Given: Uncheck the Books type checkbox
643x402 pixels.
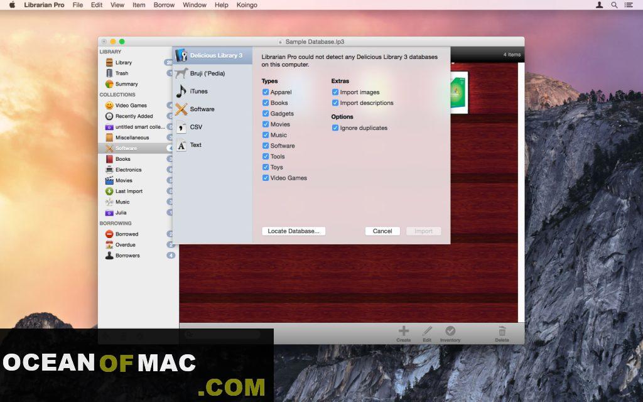Looking at the screenshot, I should [266, 103].
